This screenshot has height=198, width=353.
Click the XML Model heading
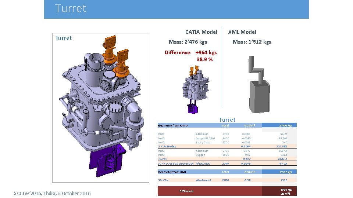[242, 32]
